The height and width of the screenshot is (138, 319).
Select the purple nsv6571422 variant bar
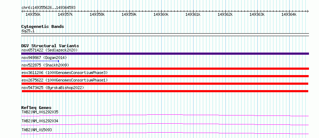pos(165,54)
